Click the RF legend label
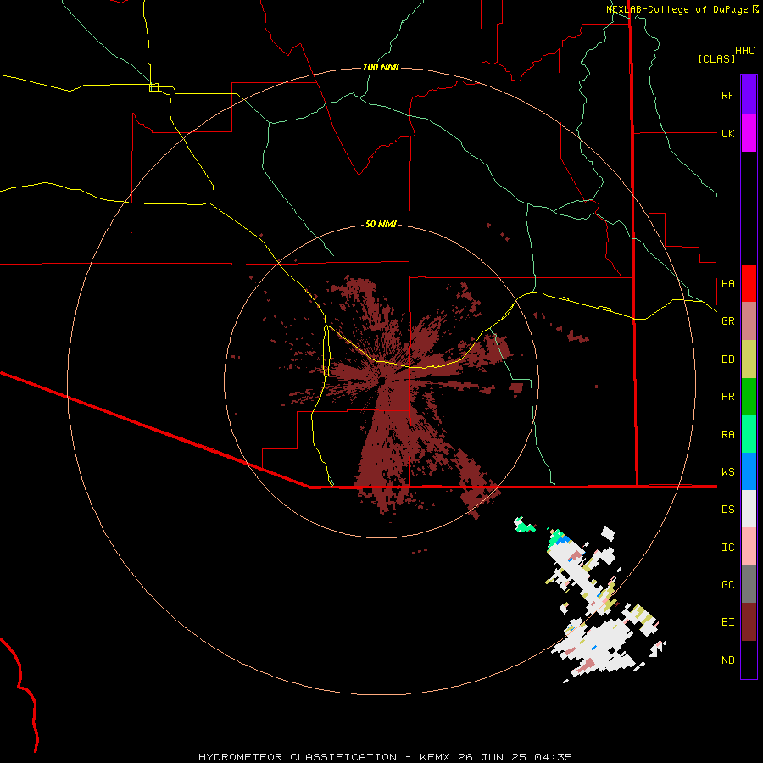The width and height of the screenshot is (763, 763). point(727,95)
